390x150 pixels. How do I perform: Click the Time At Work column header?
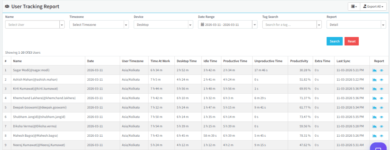point(160,61)
